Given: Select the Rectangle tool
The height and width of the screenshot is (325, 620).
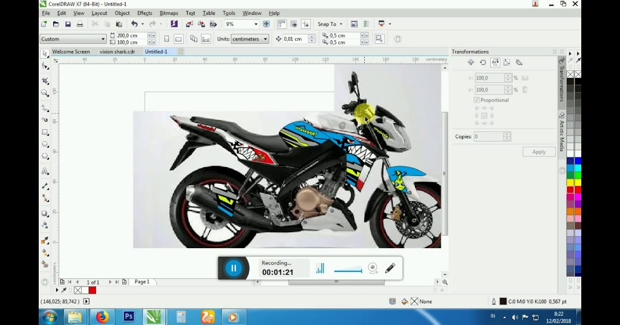Looking at the screenshot, I should [45, 132].
